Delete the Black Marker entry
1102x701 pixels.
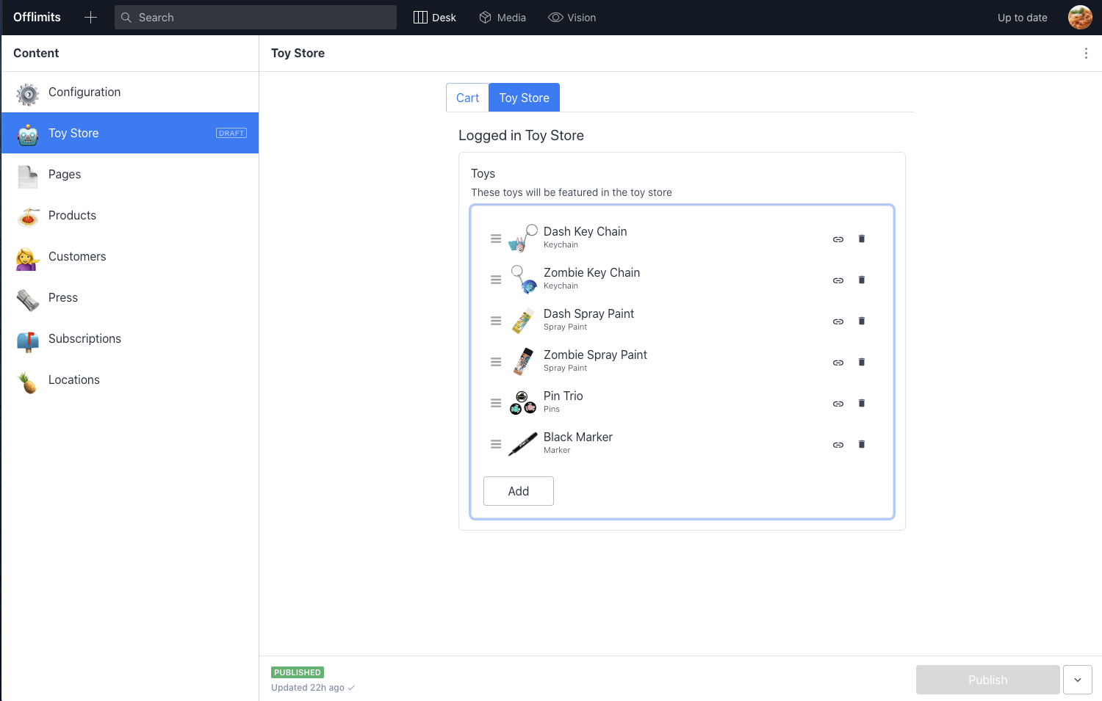[x=862, y=444]
